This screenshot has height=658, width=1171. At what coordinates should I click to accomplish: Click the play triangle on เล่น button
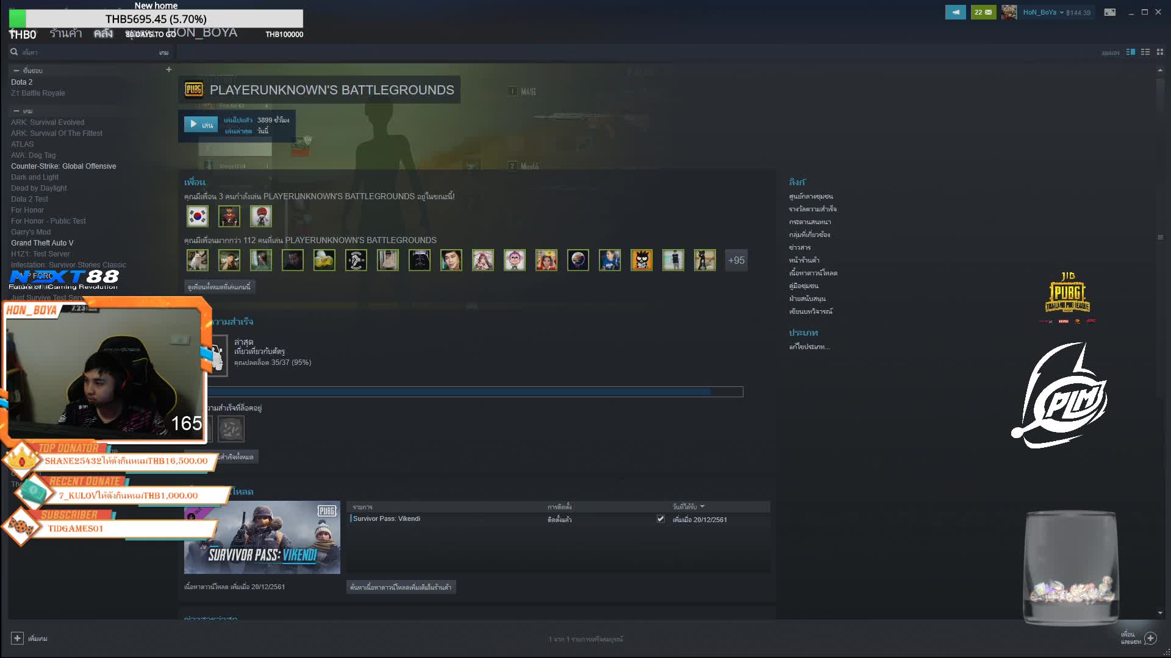coord(193,124)
